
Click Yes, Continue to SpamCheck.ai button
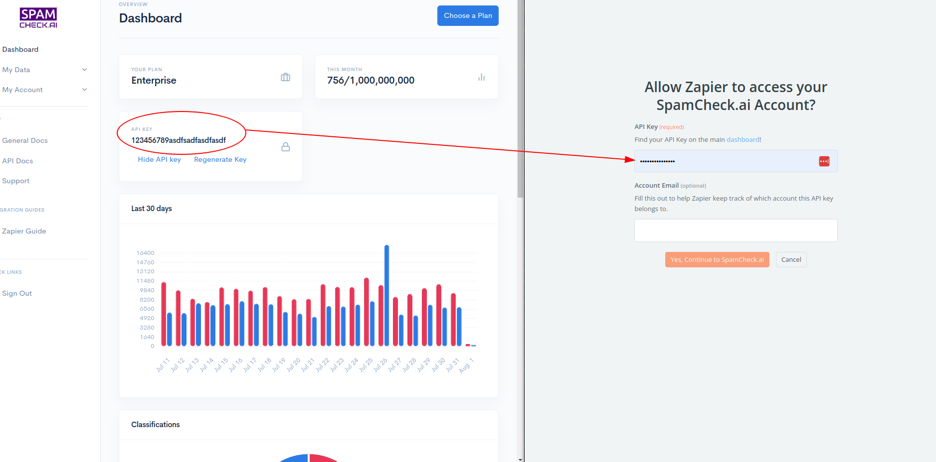[x=717, y=259]
